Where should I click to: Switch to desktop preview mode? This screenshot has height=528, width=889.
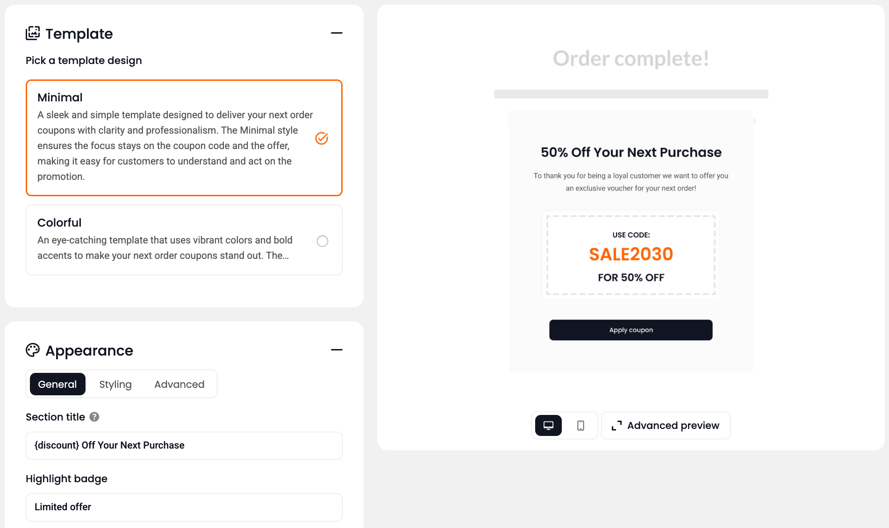(x=548, y=426)
